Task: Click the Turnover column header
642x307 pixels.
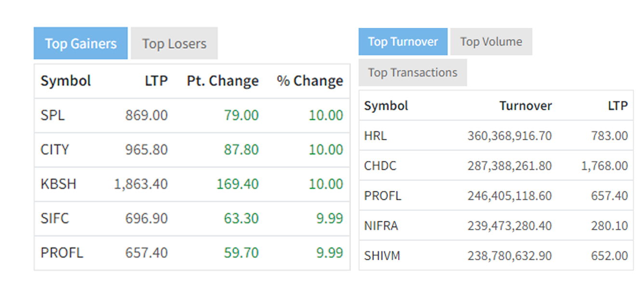Action: click(525, 106)
